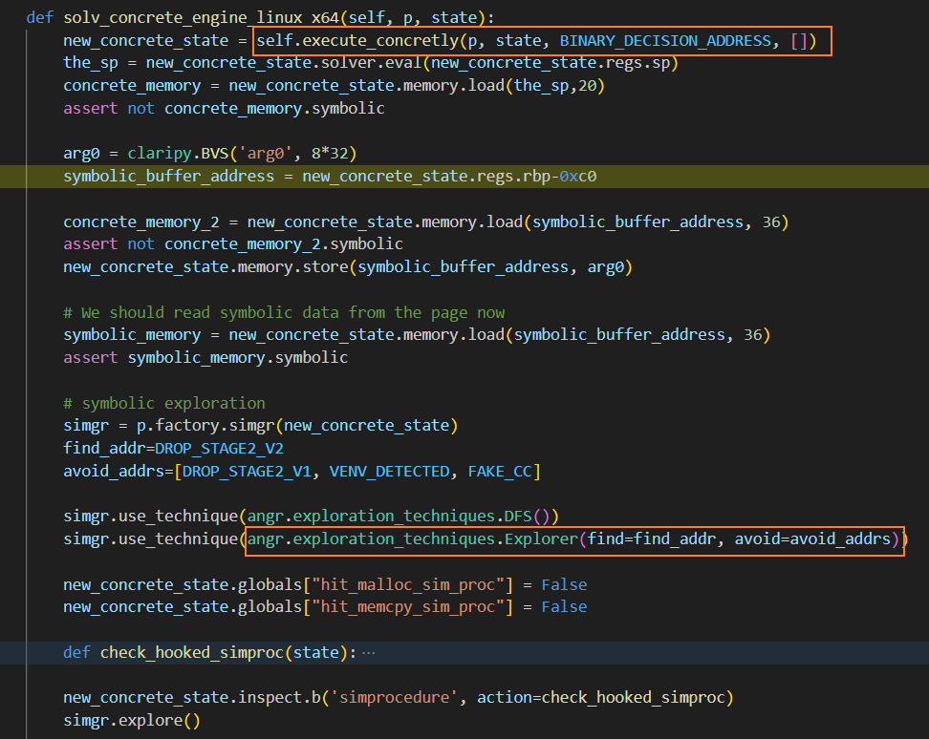
Task: Click the DROP_STAGE2_V2 constant
Action: pos(219,449)
